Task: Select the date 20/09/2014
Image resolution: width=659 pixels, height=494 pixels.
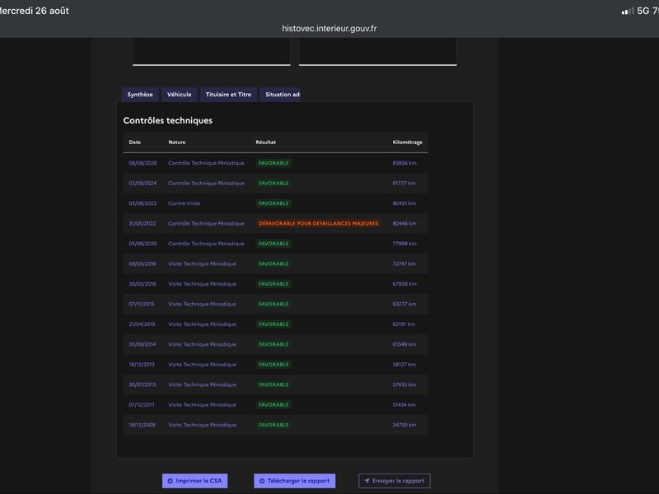Action: click(142, 344)
